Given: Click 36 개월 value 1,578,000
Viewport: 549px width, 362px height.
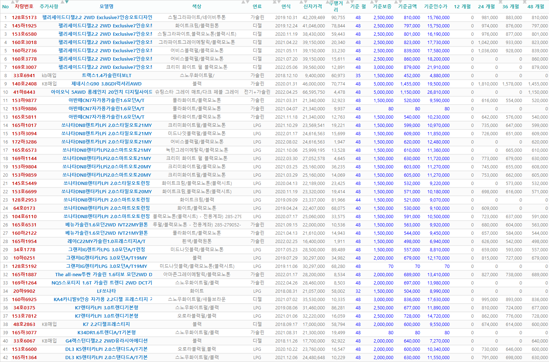Looking at the screenshot, I should 512,84.
